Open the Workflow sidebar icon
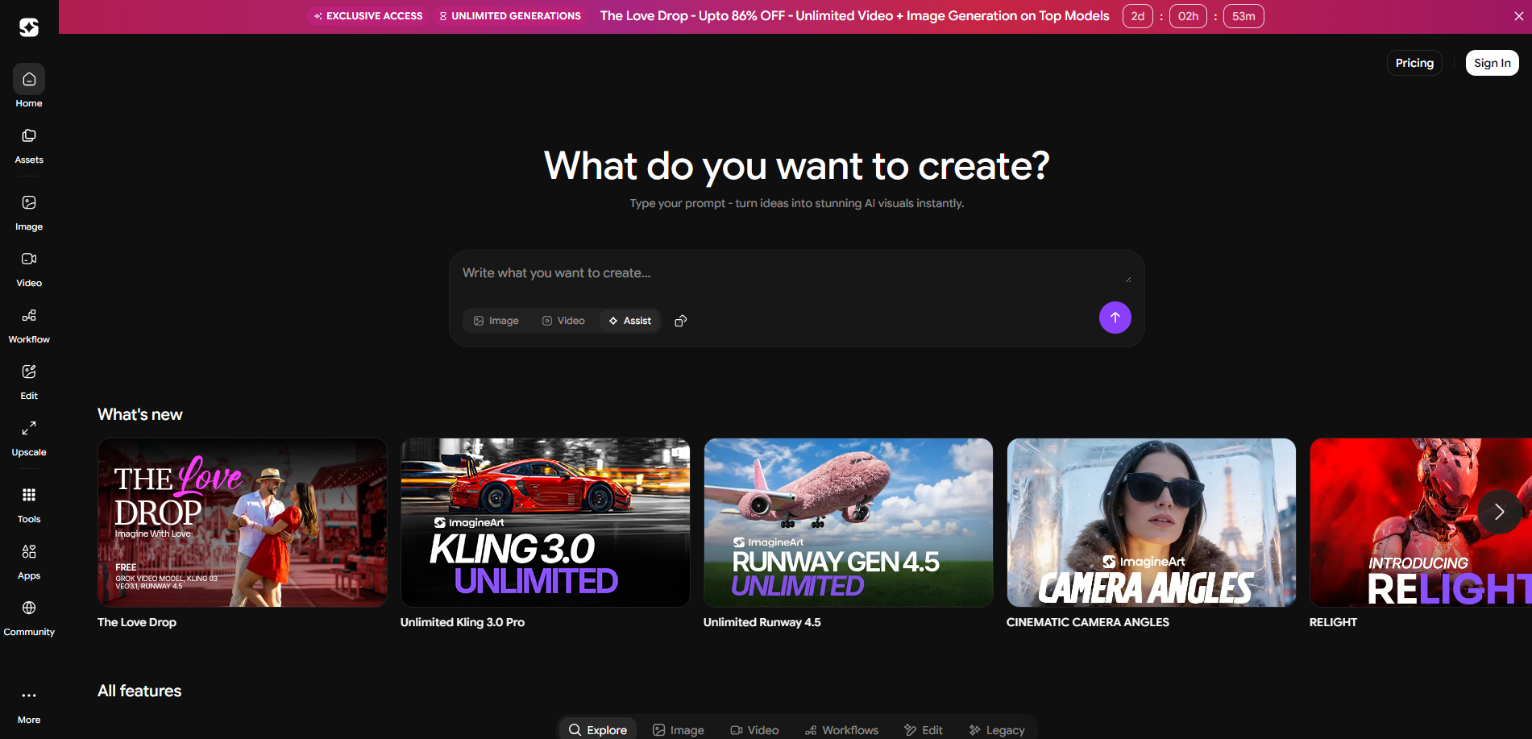 click(x=29, y=316)
